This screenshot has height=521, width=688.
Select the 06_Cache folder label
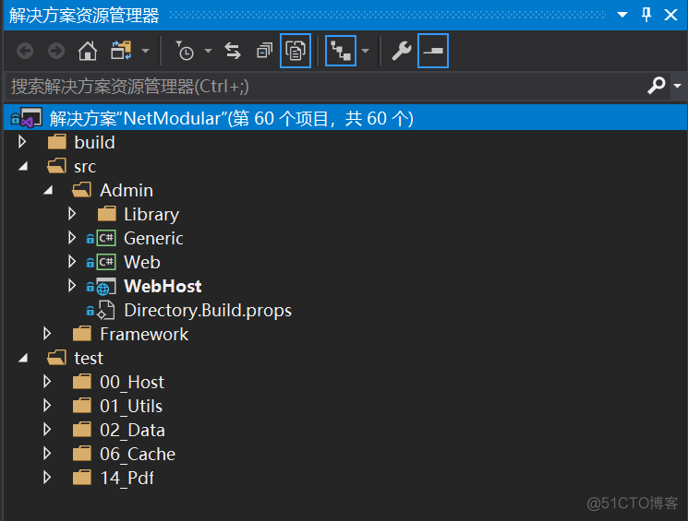(x=138, y=454)
